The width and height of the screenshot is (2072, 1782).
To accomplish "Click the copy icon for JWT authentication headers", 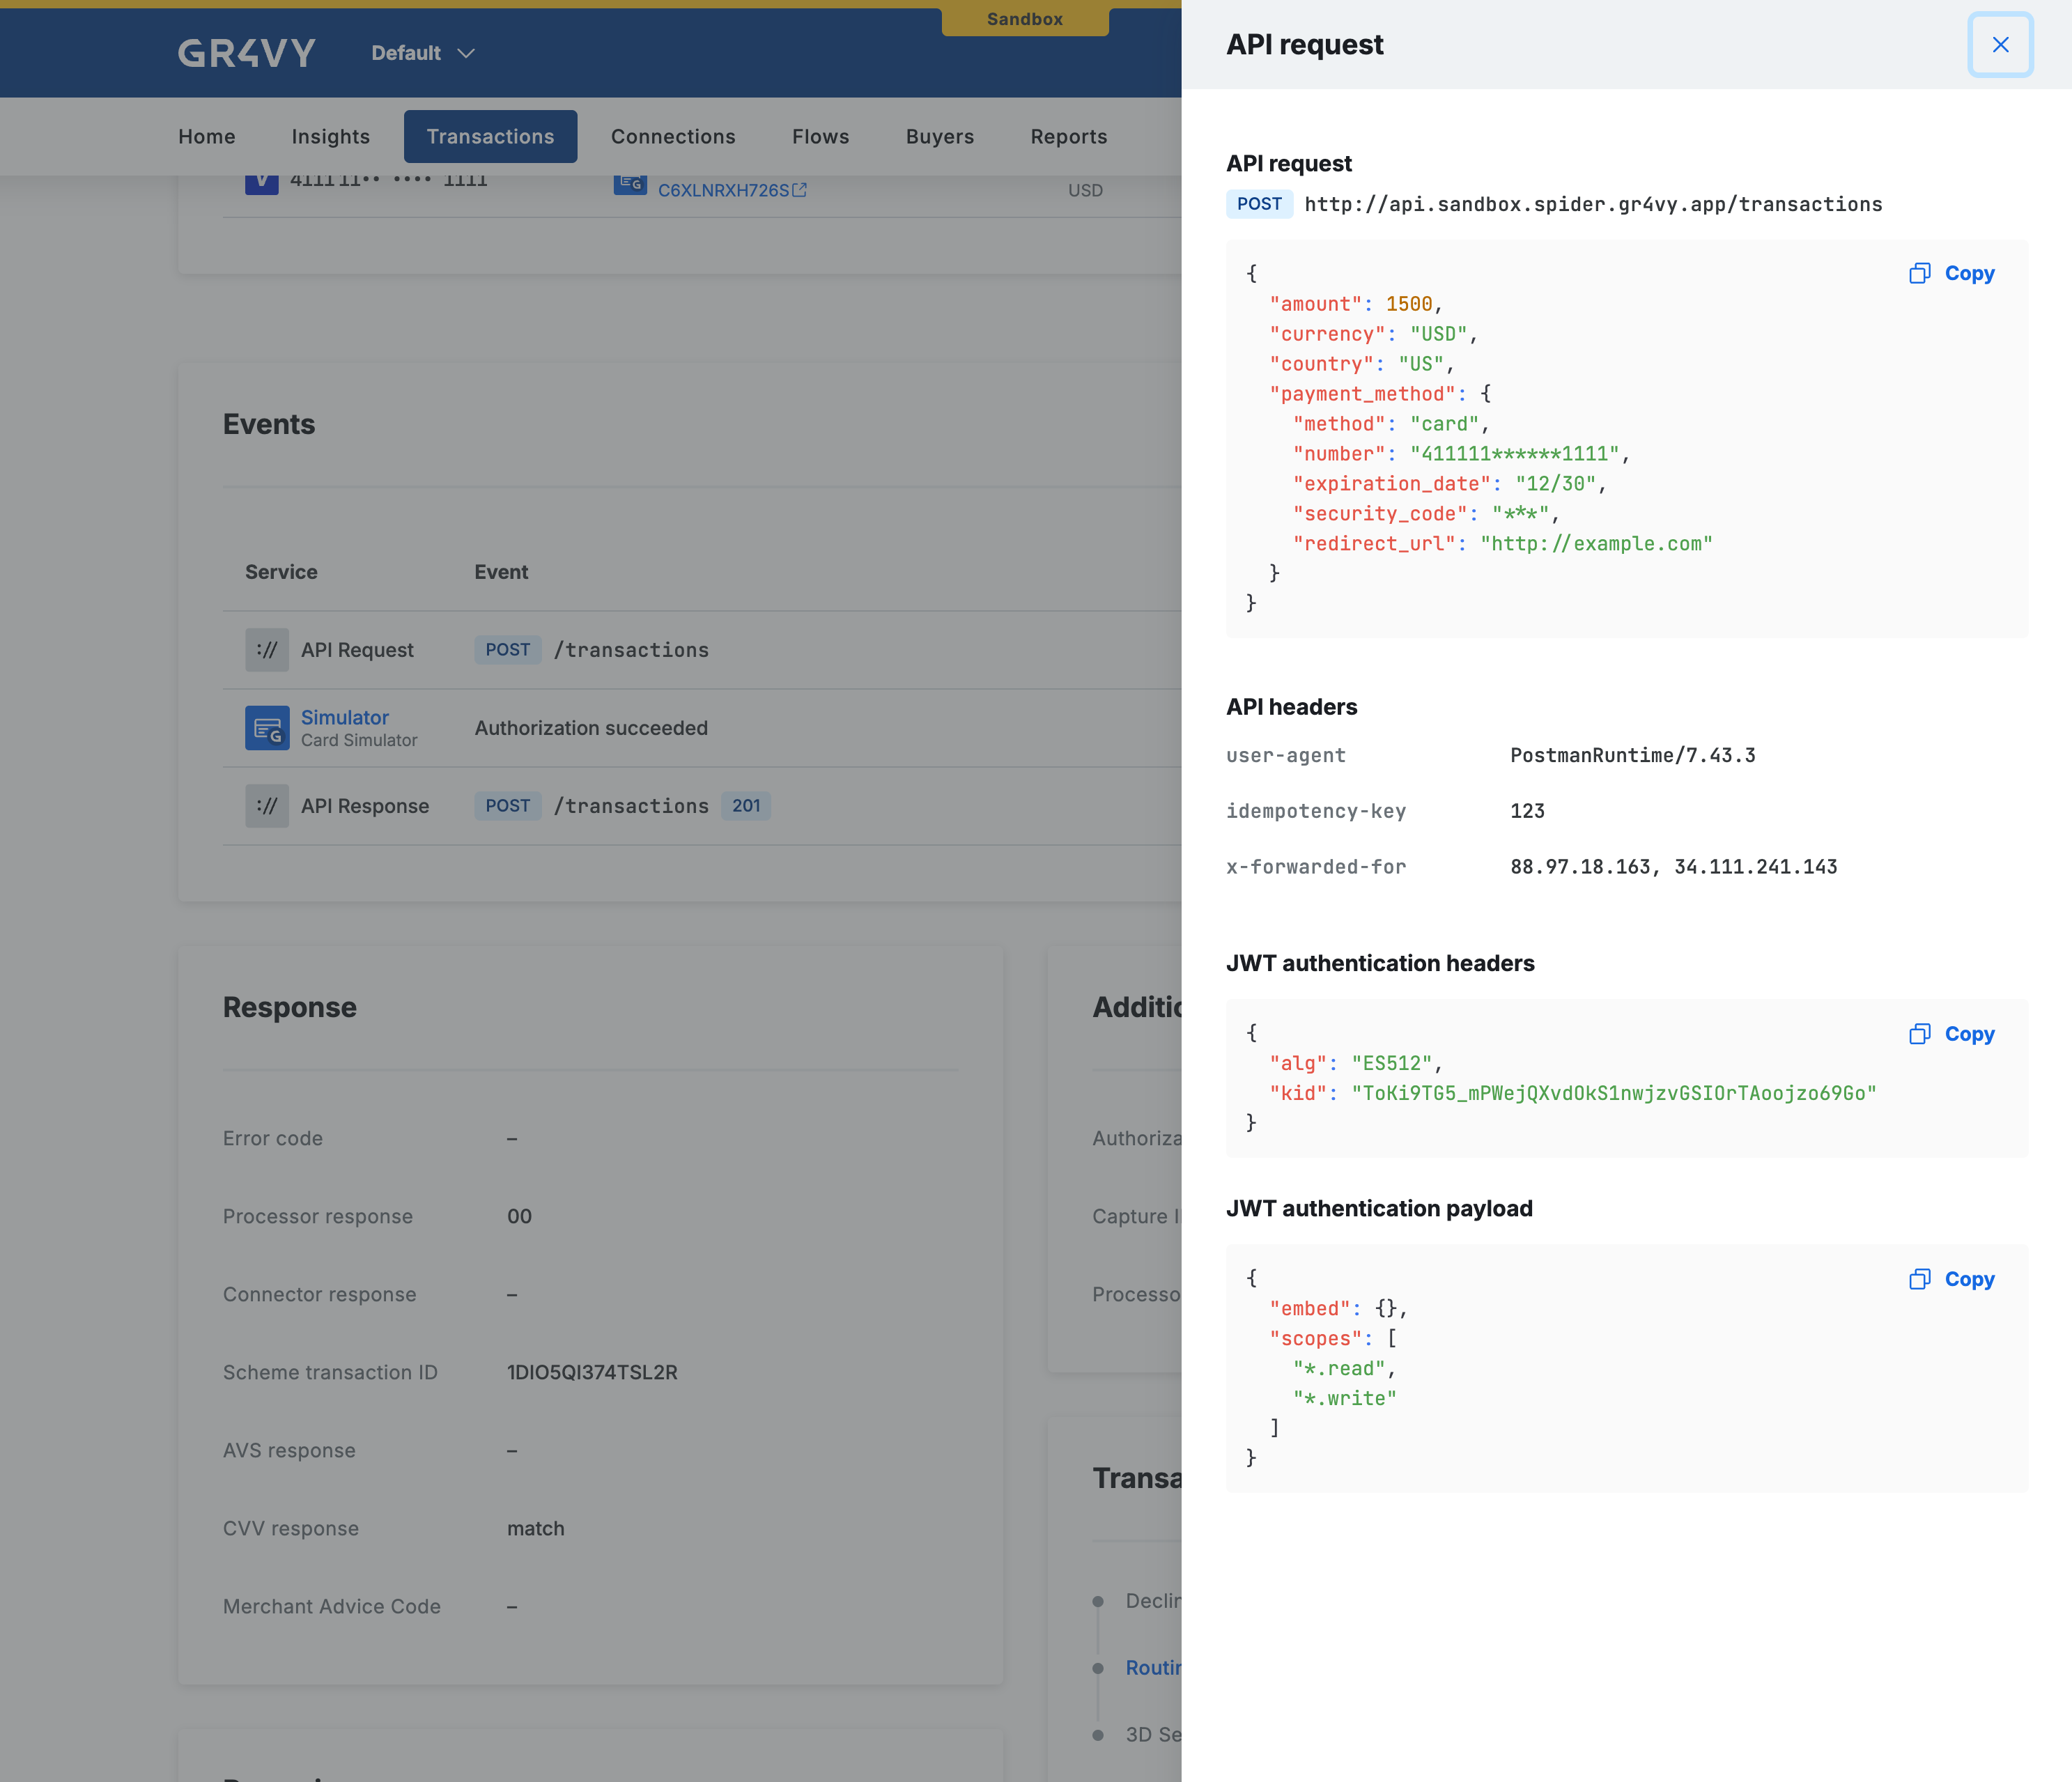I will (x=1920, y=1033).
